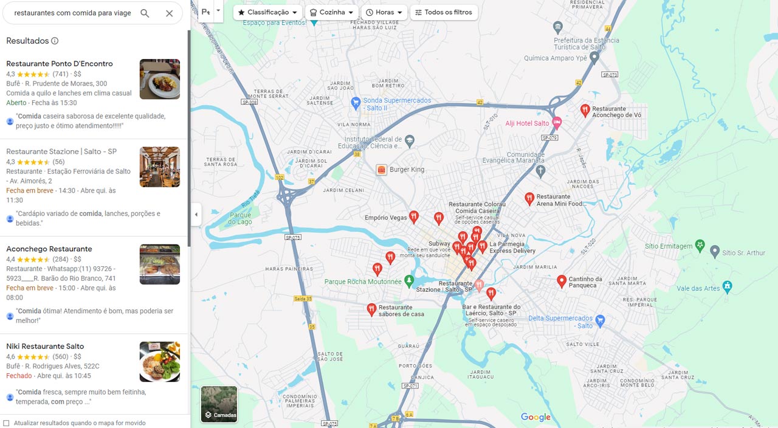Select the Restaurante Aconchego de Vó pin
The height and width of the screenshot is (428, 778).
(x=585, y=110)
